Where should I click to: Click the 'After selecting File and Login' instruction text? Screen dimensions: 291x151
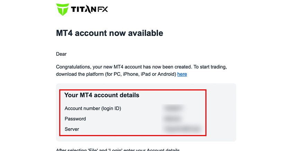118,150
